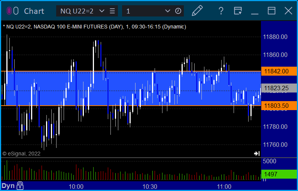
Task: Select the upper orange line at 11842.00
Action: [131, 71]
